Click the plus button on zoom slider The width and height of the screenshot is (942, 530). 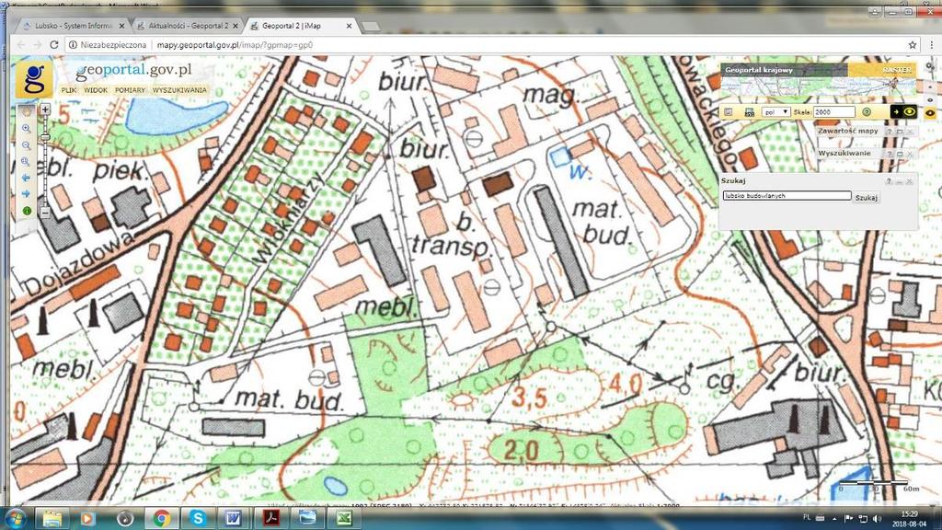coord(45,109)
